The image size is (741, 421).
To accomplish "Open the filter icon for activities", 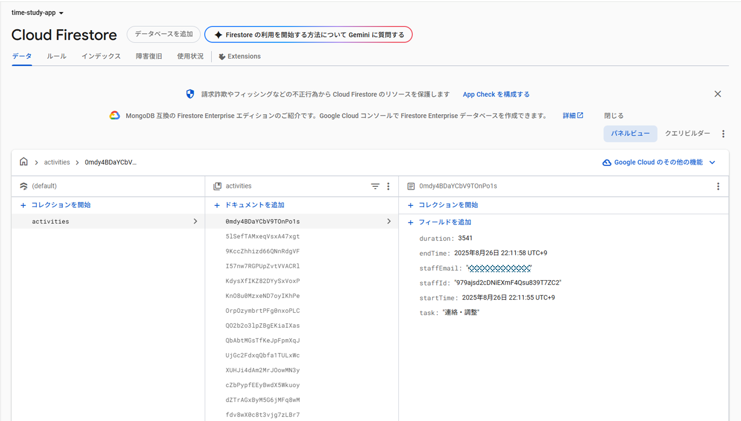I will point(375,186).
